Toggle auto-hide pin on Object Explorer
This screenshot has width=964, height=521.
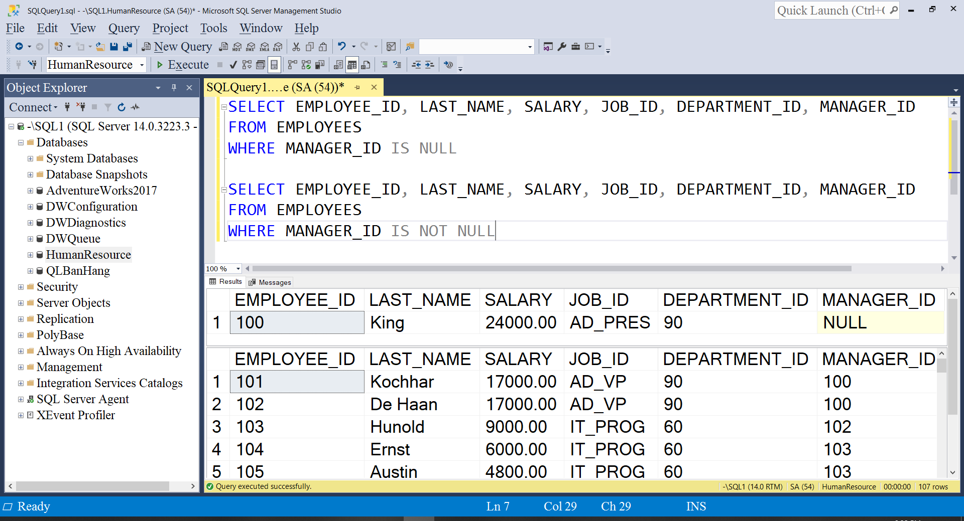[x=174, y=87]
